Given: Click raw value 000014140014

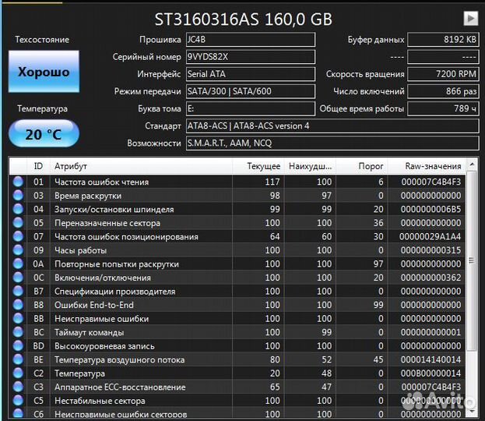Looking at the screenshot, I should click(x=431, y=359).
